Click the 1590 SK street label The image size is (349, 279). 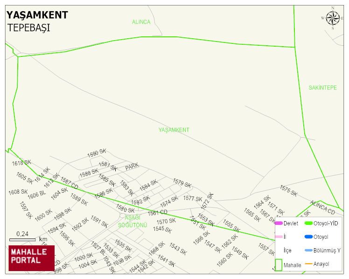click(x=97, y=153)
